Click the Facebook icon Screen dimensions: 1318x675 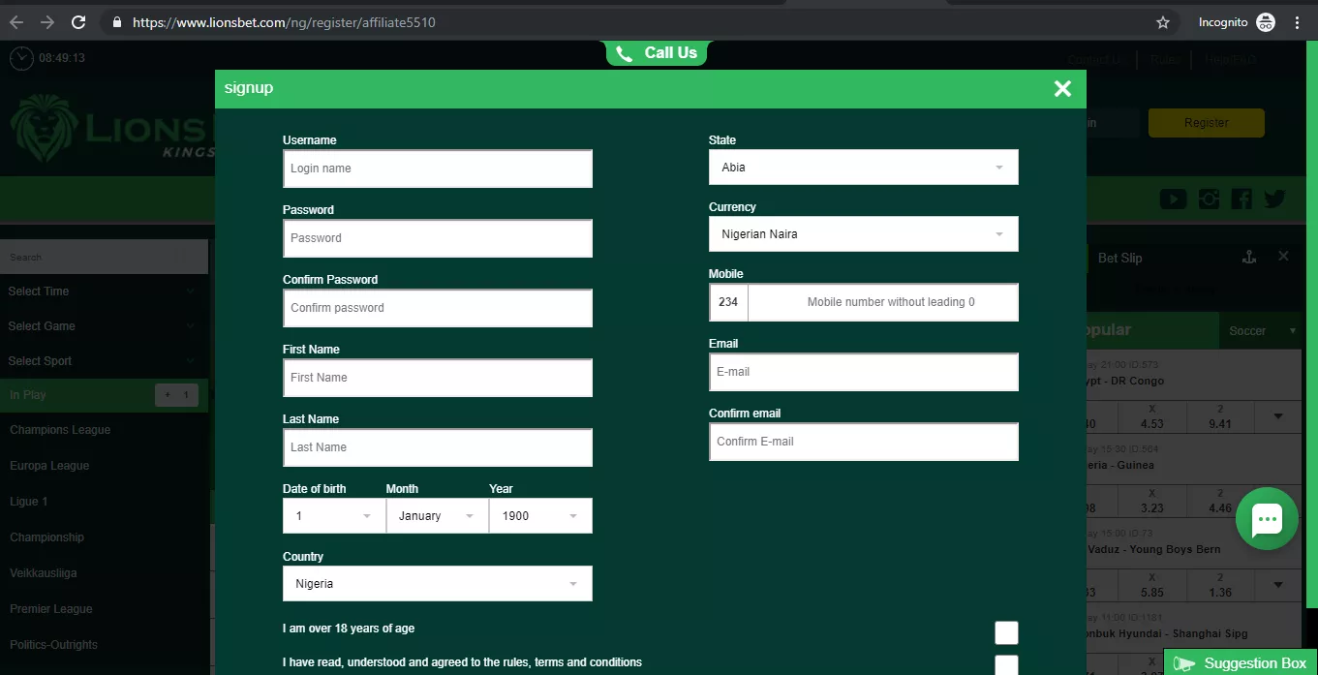pyautogui.click(x=1241, y=198)
